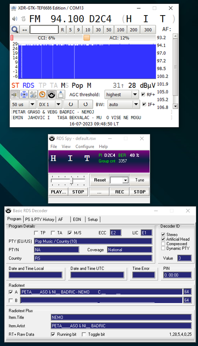The width and height of the screenshot is (198, 346).
Task: Toggle the IF+ checkbox
Action: [x=144, y=104]
